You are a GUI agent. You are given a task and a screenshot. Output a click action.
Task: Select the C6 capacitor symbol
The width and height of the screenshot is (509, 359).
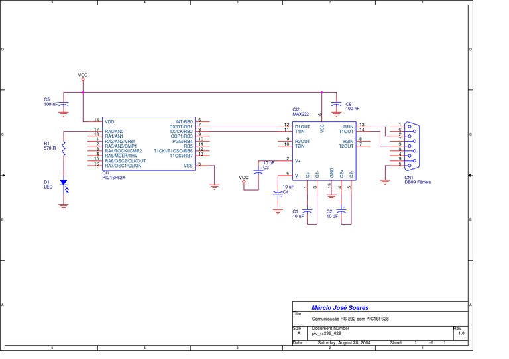point(336,104)
